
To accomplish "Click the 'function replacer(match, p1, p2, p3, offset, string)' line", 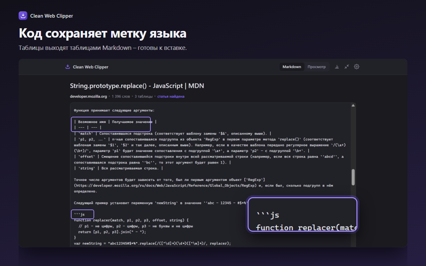I will pyautogui.click(x=131, y=220).
